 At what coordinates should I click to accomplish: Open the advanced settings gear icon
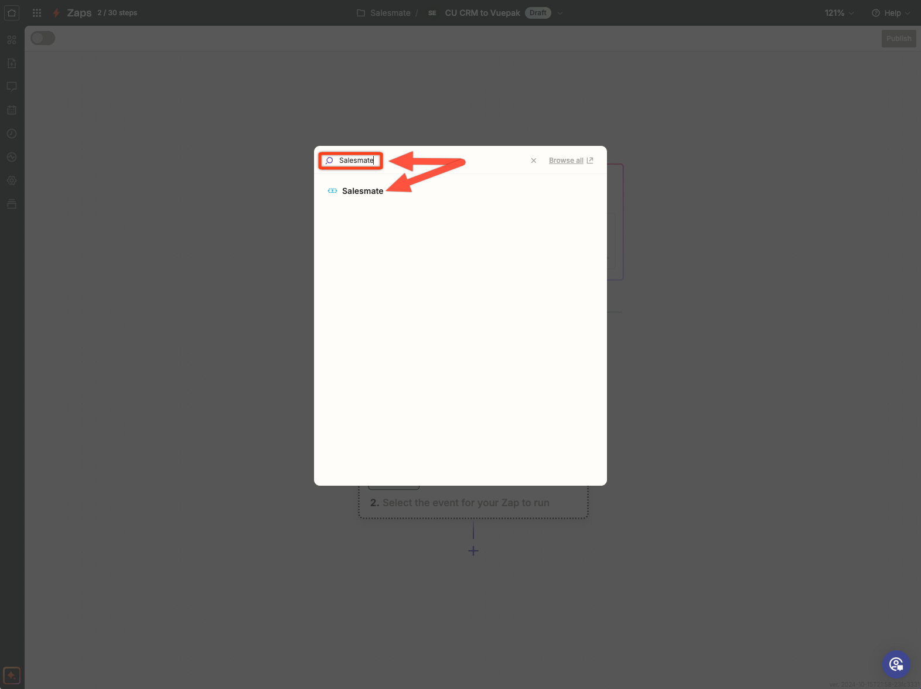[12, 180]
